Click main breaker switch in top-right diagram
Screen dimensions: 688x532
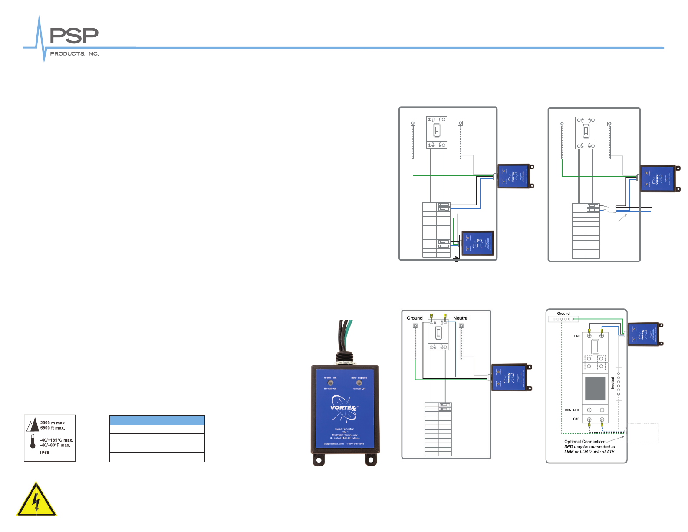click(x=586, y=130)
